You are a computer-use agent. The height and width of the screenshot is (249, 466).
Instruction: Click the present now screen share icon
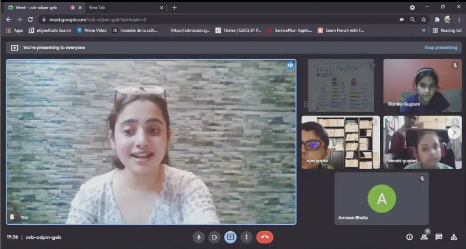[230, 237]
